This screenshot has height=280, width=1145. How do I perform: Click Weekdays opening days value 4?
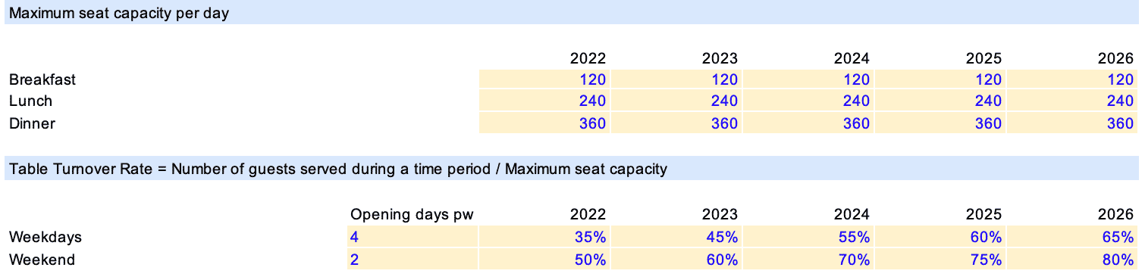413,237
